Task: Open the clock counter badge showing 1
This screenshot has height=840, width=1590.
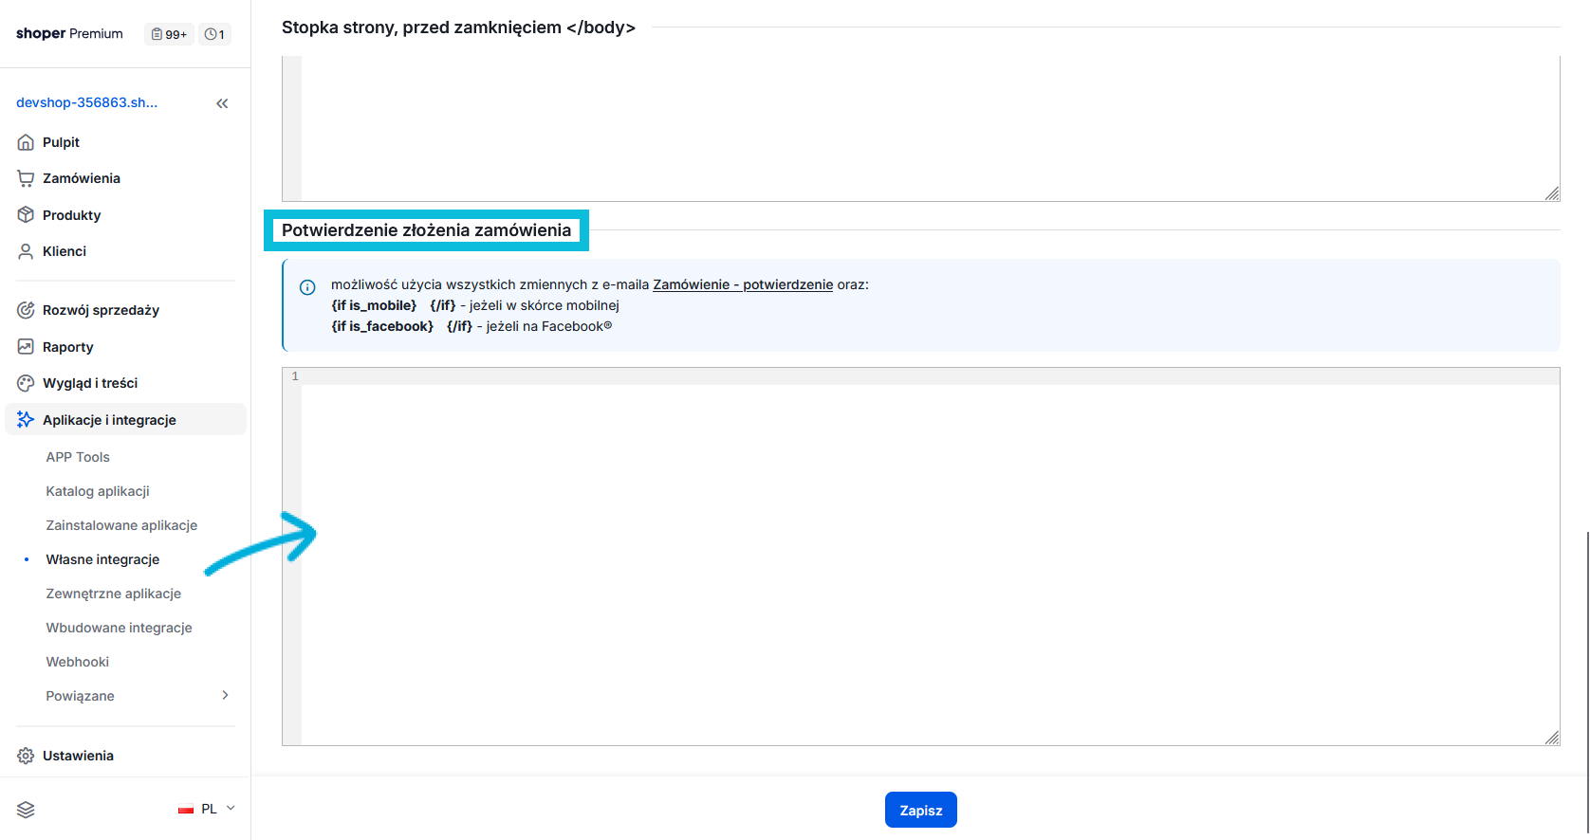Action: 215,34
